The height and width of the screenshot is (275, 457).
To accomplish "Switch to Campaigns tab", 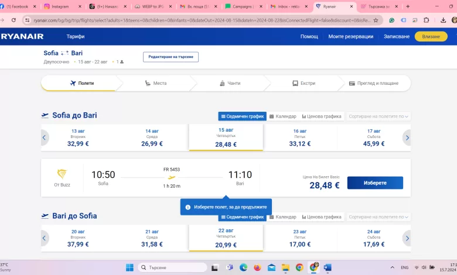I will coord(242,6).
